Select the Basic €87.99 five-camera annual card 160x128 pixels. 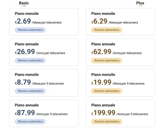[44, 113]
